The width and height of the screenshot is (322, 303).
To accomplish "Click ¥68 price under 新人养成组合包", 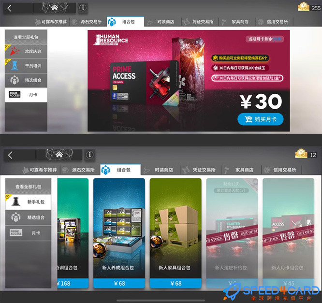I will pos(119,283).
